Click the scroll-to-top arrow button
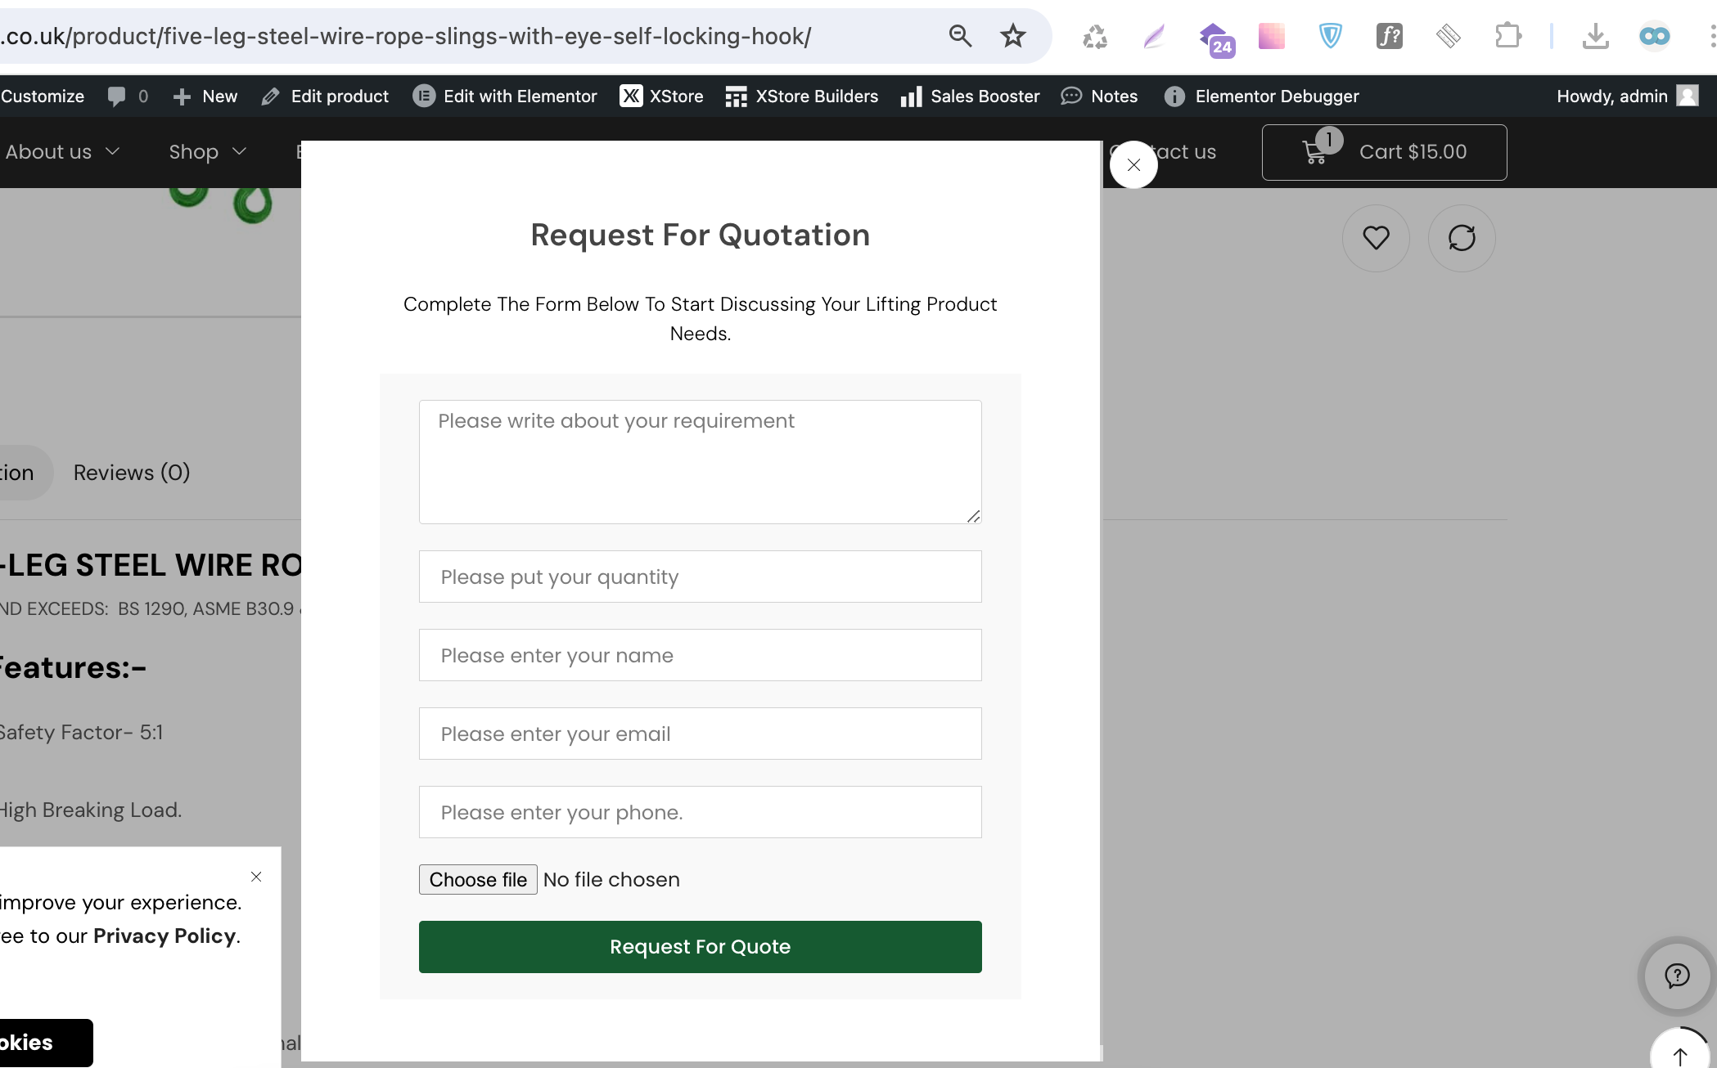The image size is (1717, 1068). pyautogui.click(x=1679, y=1055)
